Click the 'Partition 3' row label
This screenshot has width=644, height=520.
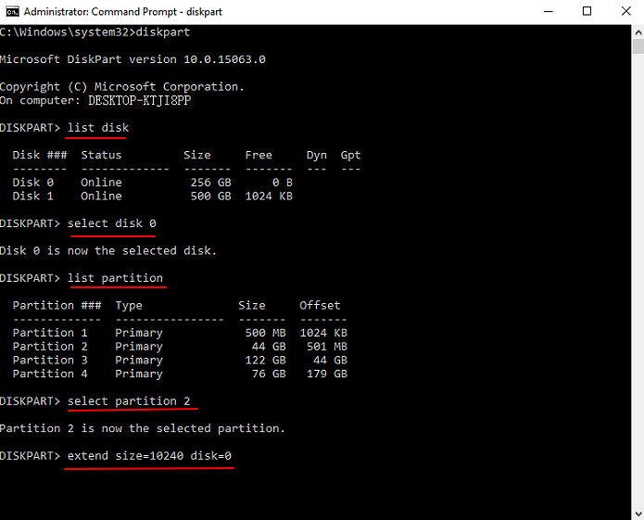pyautogui.click(x=50, y=360)
